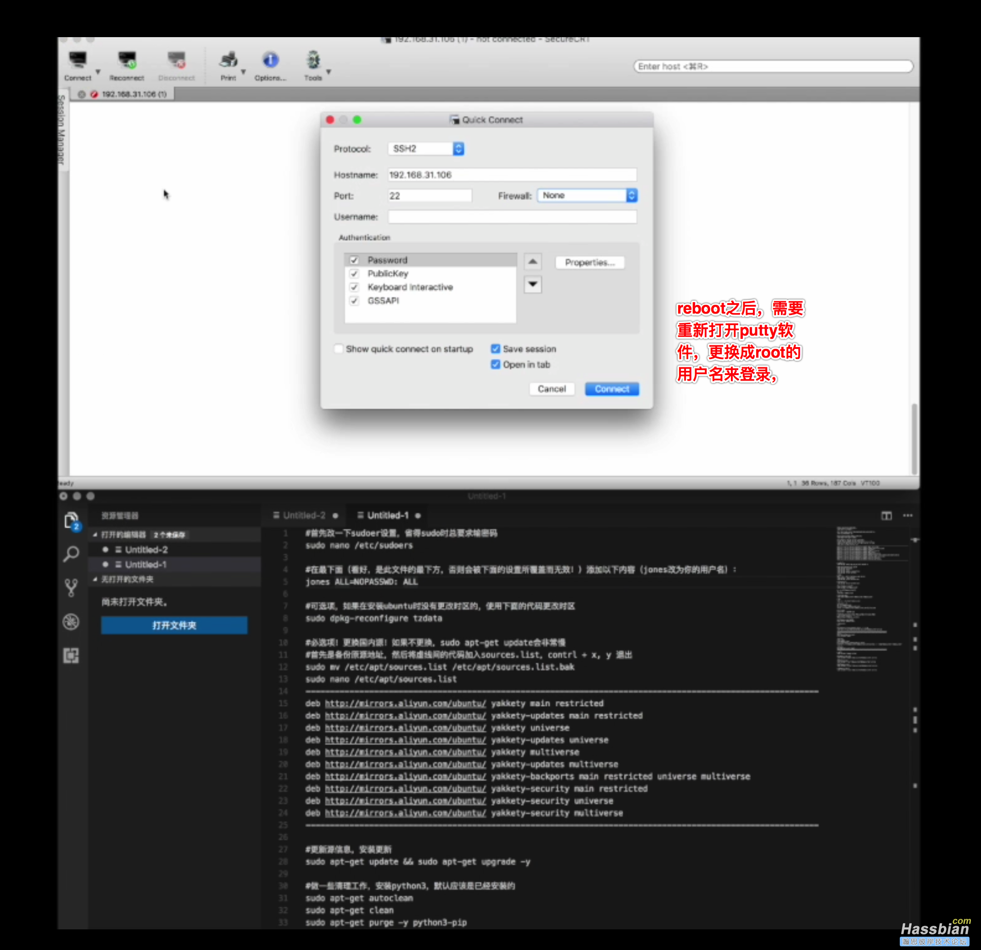Viewport: 981px width, 950px height.
Task: Select Untitled-2 in open editors list
Action: [x=146, y=549]
